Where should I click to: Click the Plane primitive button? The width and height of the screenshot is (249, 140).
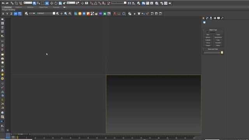(x=218, y=45)
